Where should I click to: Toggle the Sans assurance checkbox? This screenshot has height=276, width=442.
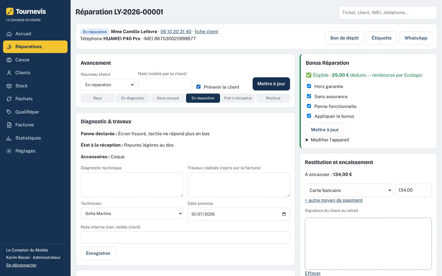tap(309, 96)
